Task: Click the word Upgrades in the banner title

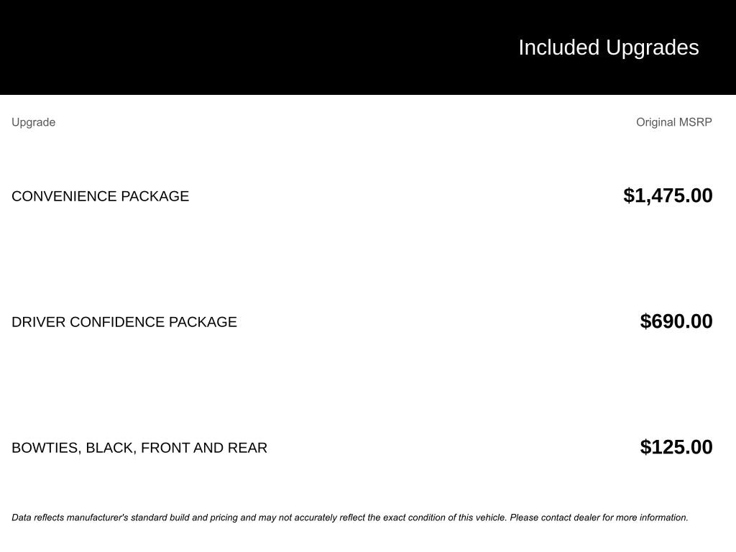Action: click(x=652, y=47)
